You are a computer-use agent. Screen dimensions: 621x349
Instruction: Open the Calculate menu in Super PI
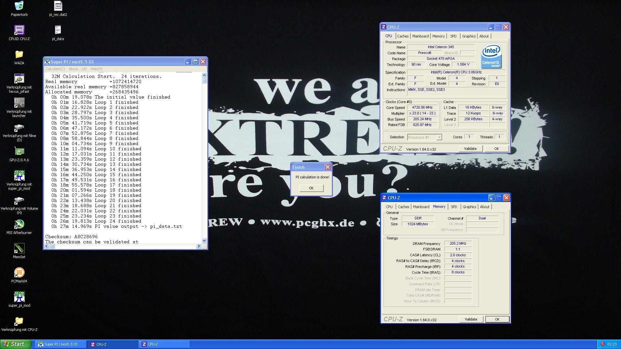click(x=55, y=69)
